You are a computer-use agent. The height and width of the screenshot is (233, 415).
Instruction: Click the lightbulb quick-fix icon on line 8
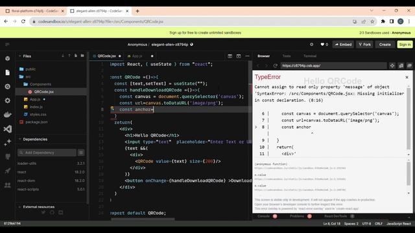tap(112, 108)
